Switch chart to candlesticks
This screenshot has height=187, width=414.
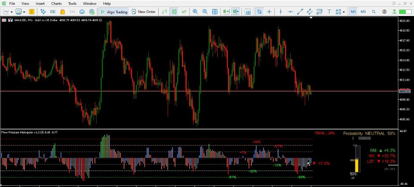[x=174, y=12]
